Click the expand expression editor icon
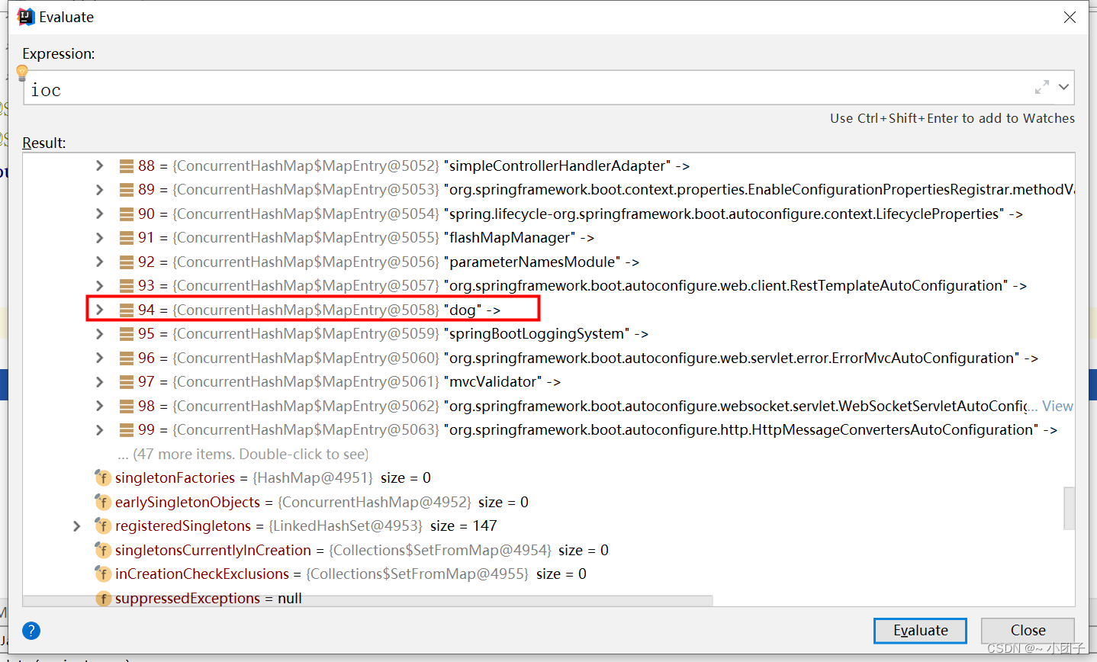This screenshot has height=662, width=1097. (1042, 87)
